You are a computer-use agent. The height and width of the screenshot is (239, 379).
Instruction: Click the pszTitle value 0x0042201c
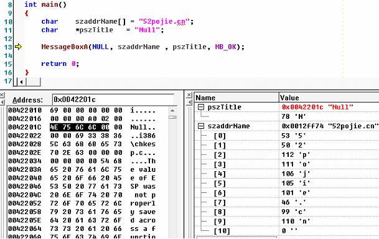[x=302, y=107]
